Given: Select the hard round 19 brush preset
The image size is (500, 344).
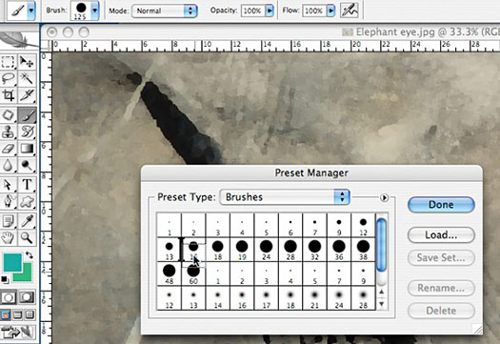Looking at the screenshot, I should 242,250.
